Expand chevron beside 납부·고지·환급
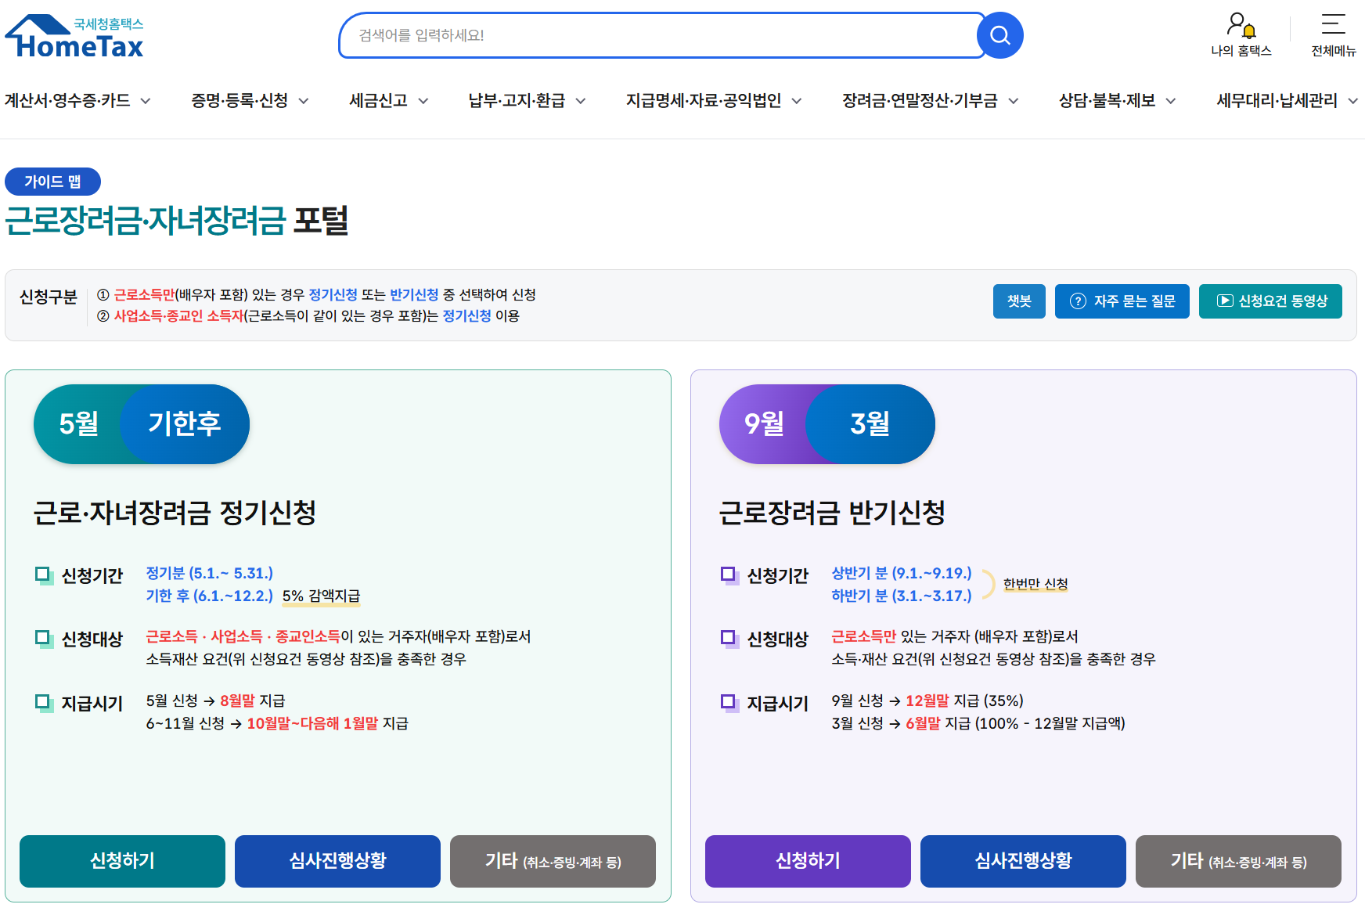Viewport: 1365px width, 915px height. tap(581, 101)
